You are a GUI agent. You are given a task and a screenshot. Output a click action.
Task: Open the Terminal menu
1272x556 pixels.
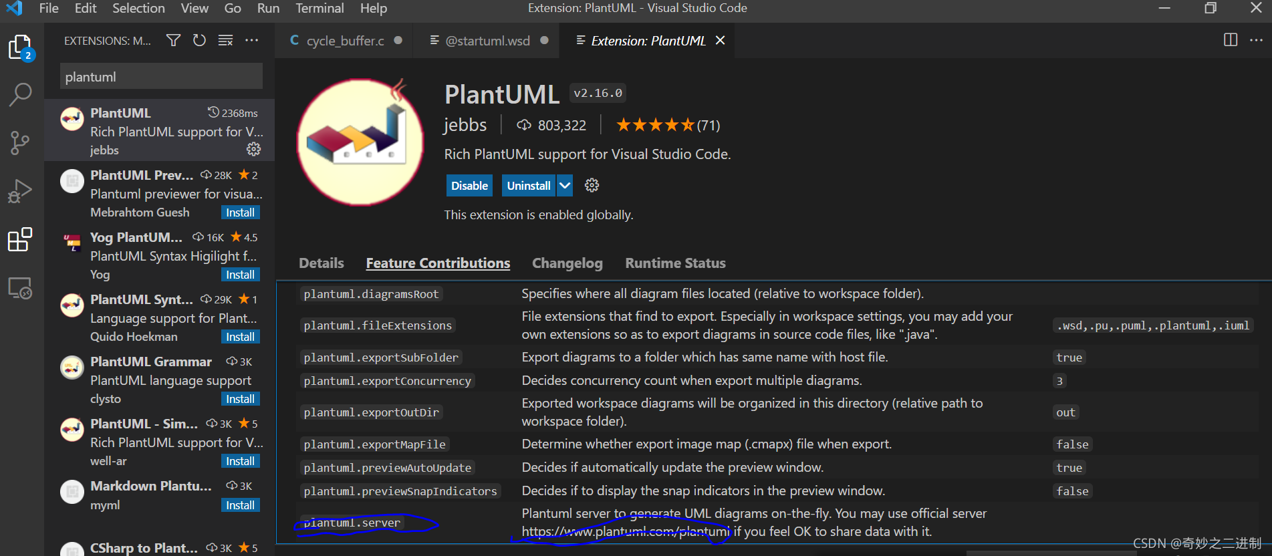[x=320, y=8]
